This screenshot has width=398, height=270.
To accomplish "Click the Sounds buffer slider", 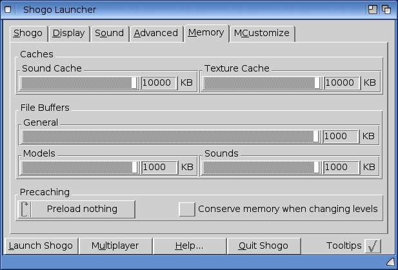I will [262, 168].
